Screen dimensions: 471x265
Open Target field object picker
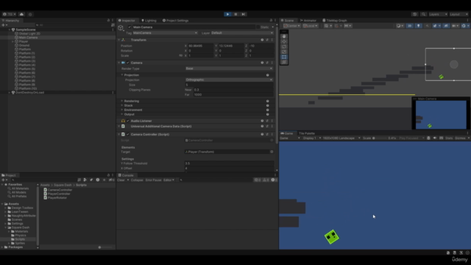pyautogui.click(x=272, y=152)
